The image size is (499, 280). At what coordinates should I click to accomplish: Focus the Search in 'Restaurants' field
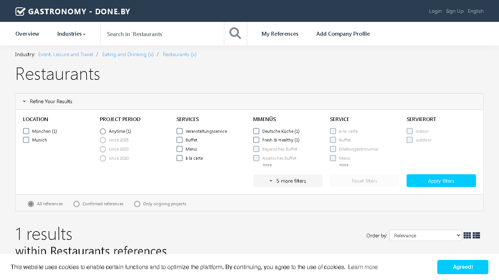tap(162, 34)
